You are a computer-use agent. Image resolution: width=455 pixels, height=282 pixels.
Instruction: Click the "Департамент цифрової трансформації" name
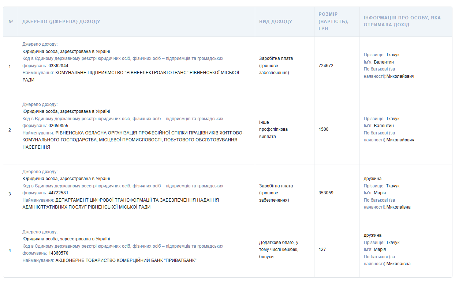coord(137,200)
